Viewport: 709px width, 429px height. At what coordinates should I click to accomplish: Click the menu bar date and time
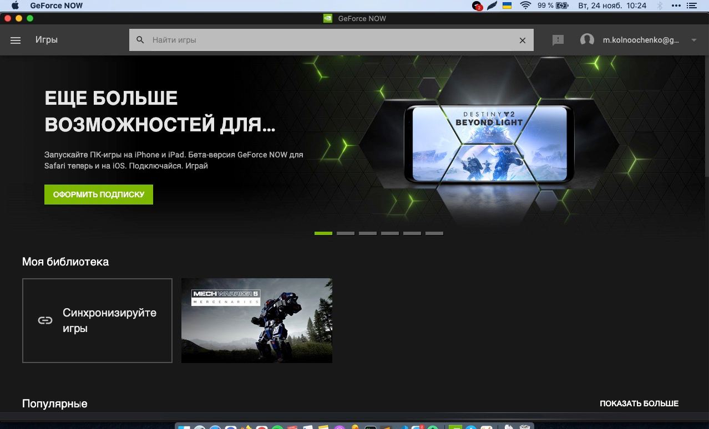pos(612,6)
